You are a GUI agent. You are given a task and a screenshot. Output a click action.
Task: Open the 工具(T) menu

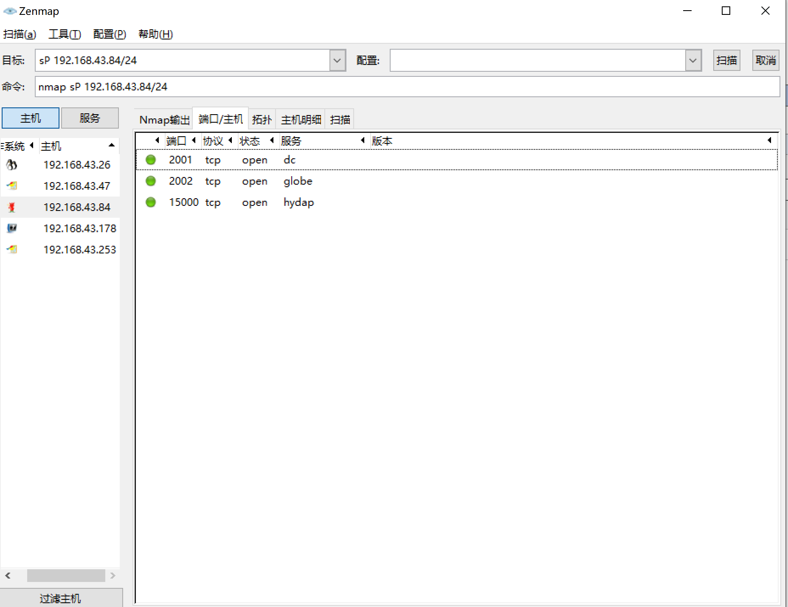(x=65, y=34)
